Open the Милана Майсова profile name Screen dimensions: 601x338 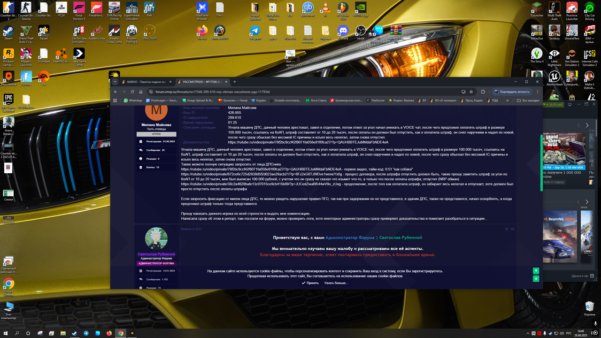[x=156, y=125]
